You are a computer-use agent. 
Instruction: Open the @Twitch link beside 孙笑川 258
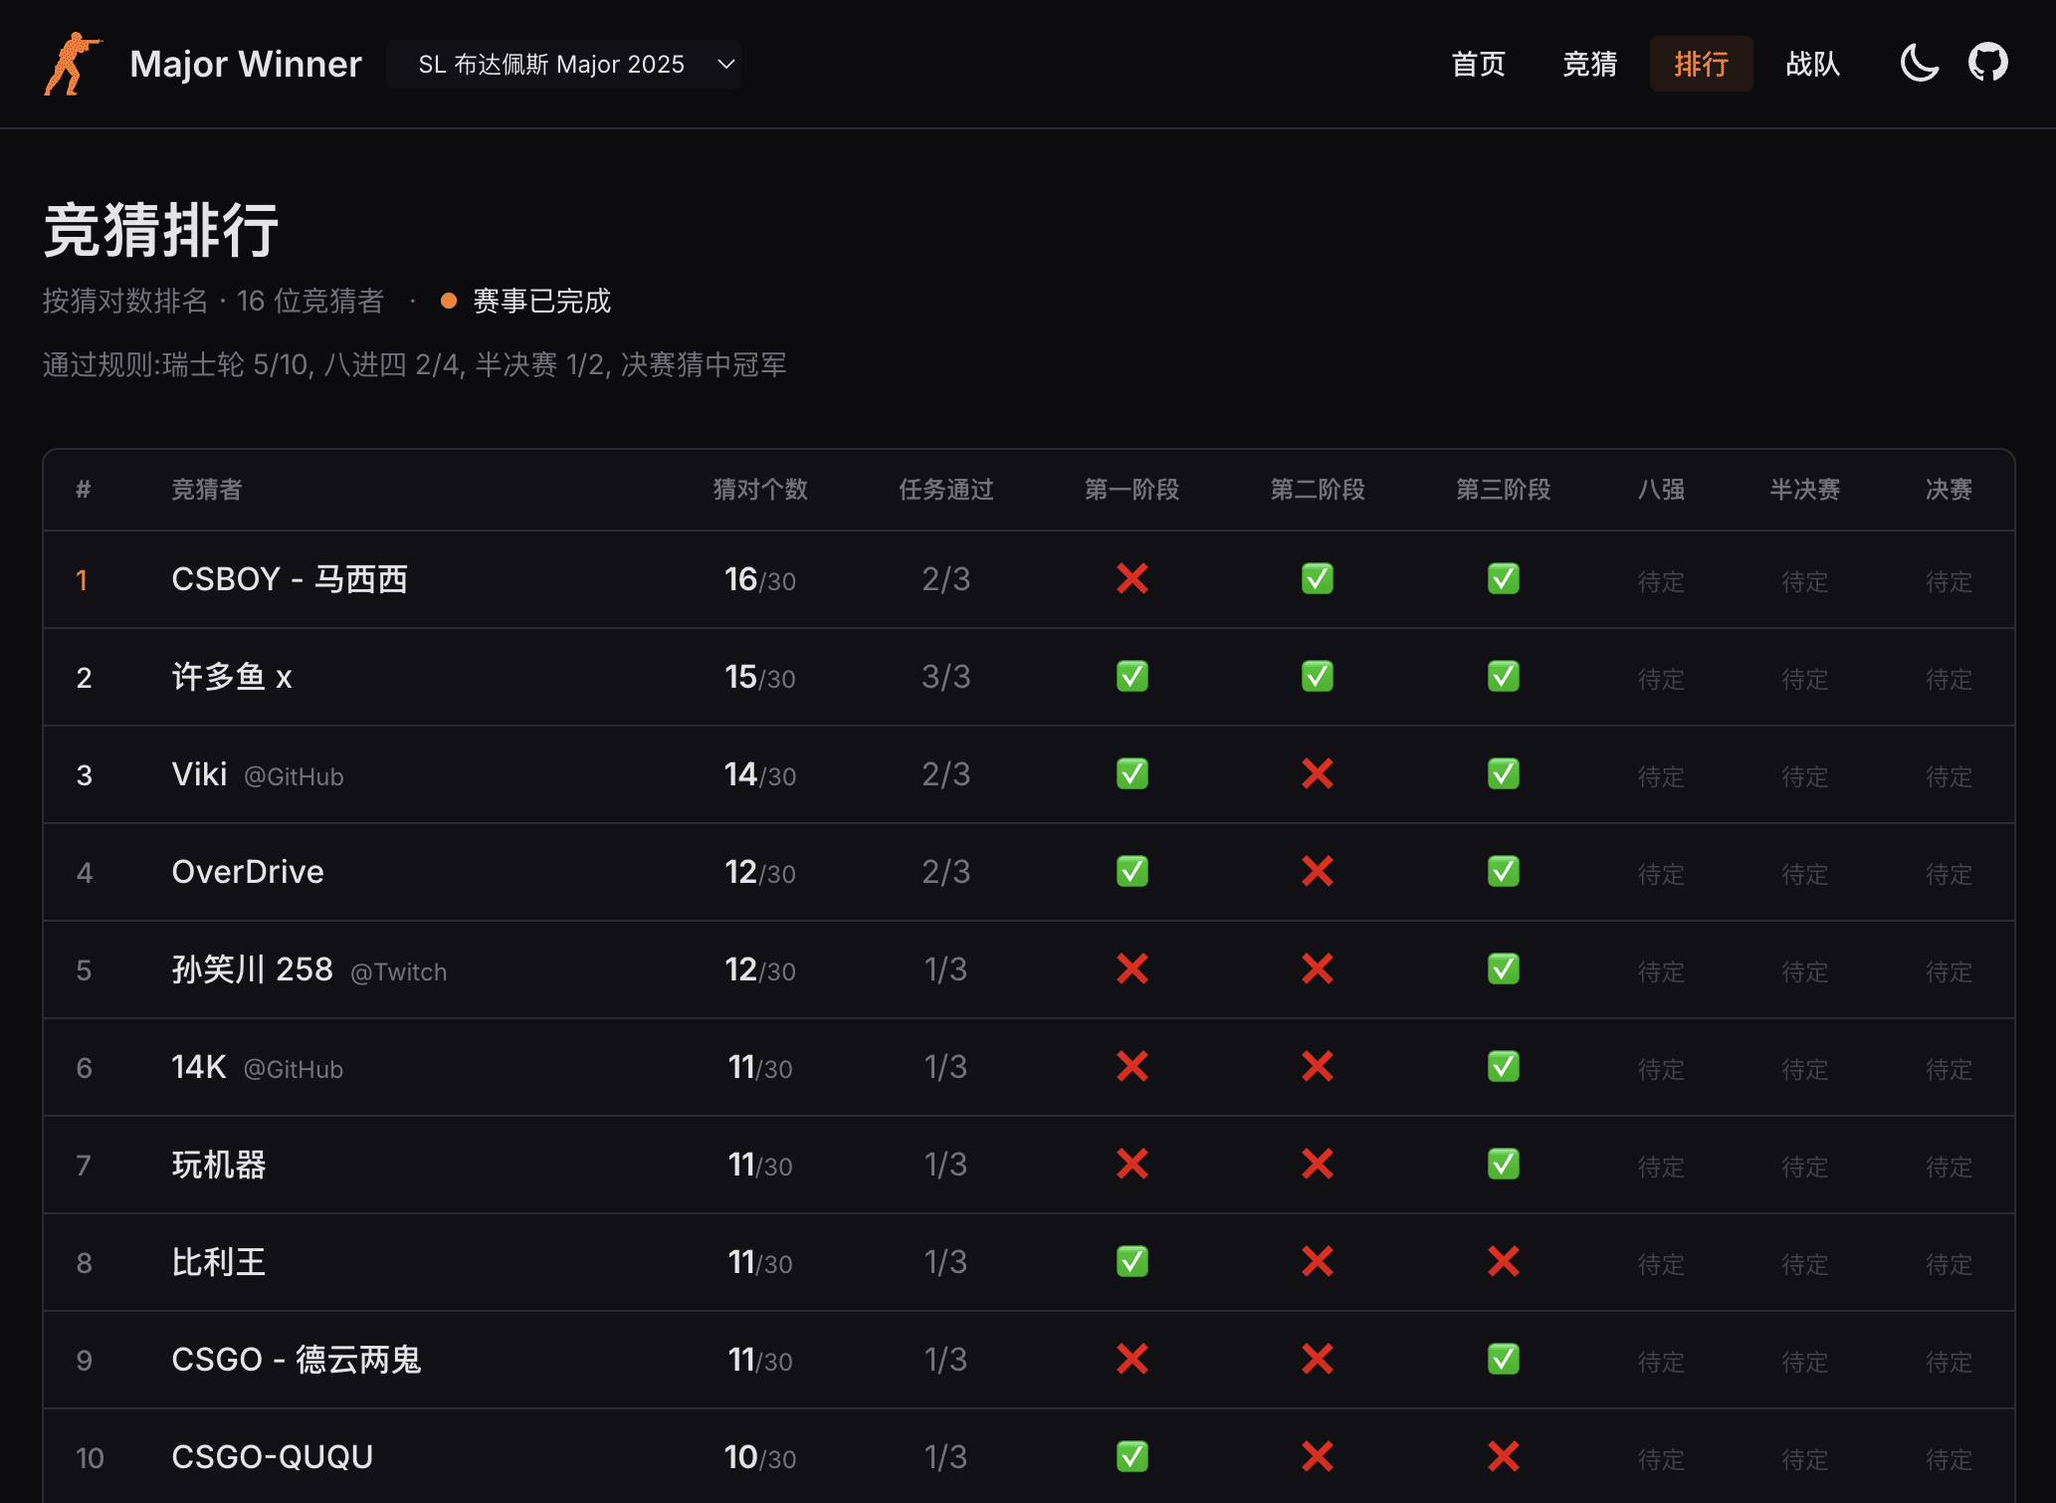tap(398, 972)
